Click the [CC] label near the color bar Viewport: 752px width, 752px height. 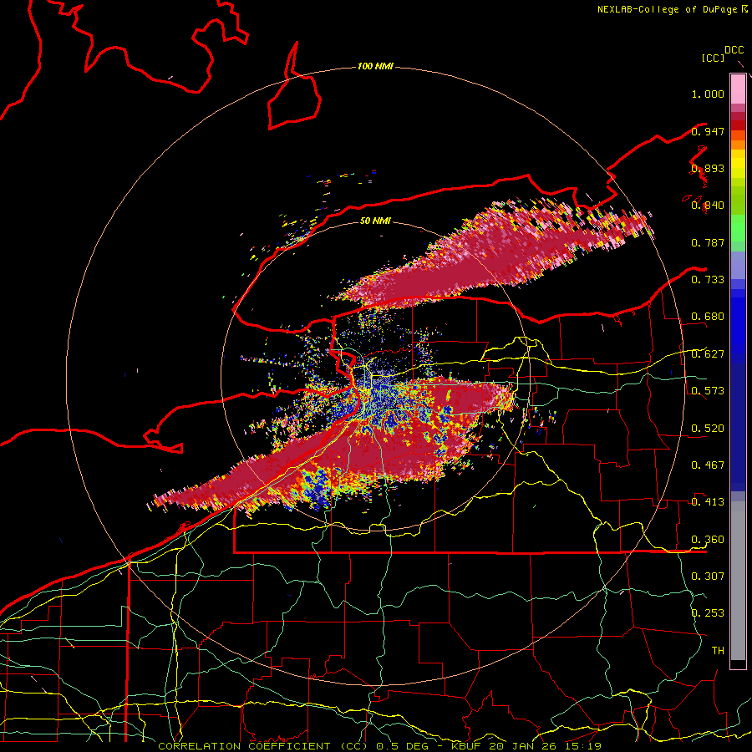[x=713, y=58]
